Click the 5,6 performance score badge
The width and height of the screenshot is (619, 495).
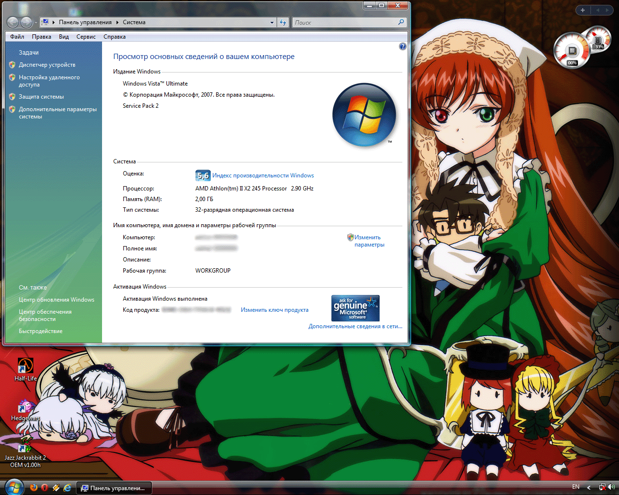tap(203, 175)
